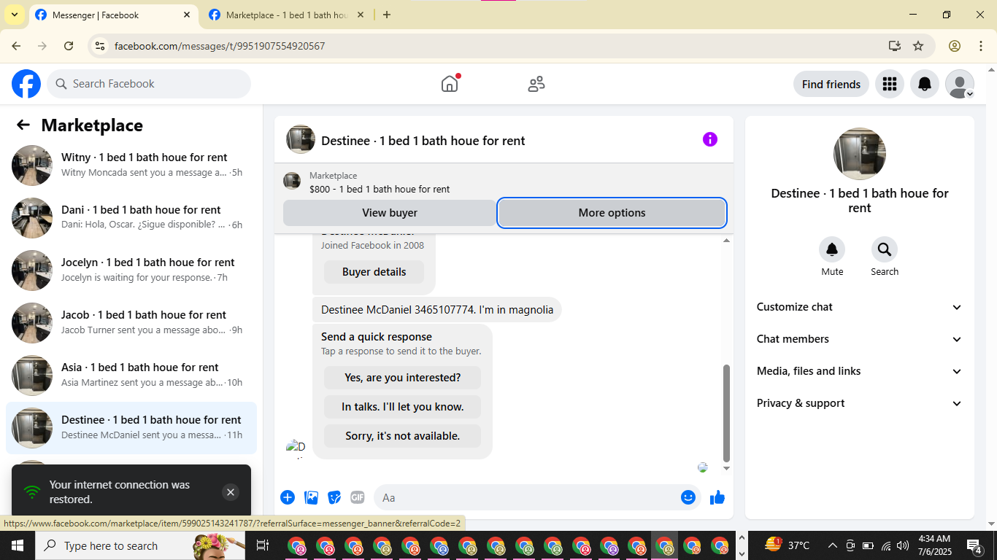Open Jacob conversation in list
Image resolution: width=997 pixels, height=560 pixels.
(x=131, y=323)
